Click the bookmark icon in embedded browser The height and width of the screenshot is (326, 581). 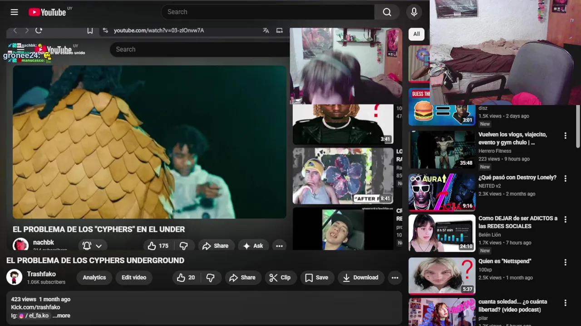tap(90, 30)
